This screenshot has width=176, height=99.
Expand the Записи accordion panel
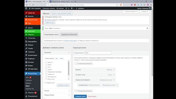(69, 90)
